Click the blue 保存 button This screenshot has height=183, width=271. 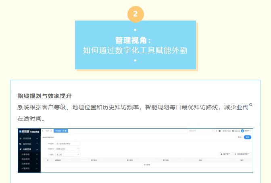248,137
